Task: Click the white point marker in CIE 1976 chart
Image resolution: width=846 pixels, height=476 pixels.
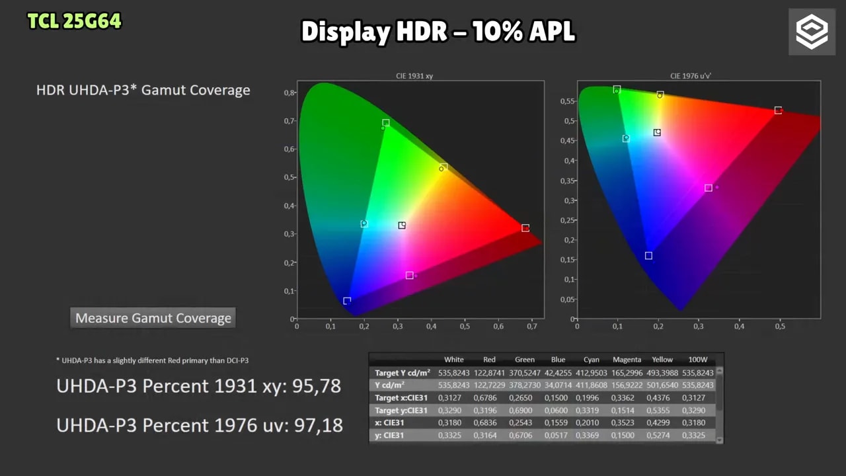Action: (x=657, y=133)
